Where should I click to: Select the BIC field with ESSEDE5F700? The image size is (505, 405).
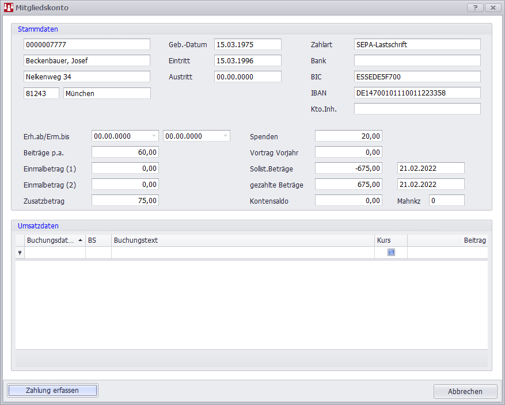(417, 77)
